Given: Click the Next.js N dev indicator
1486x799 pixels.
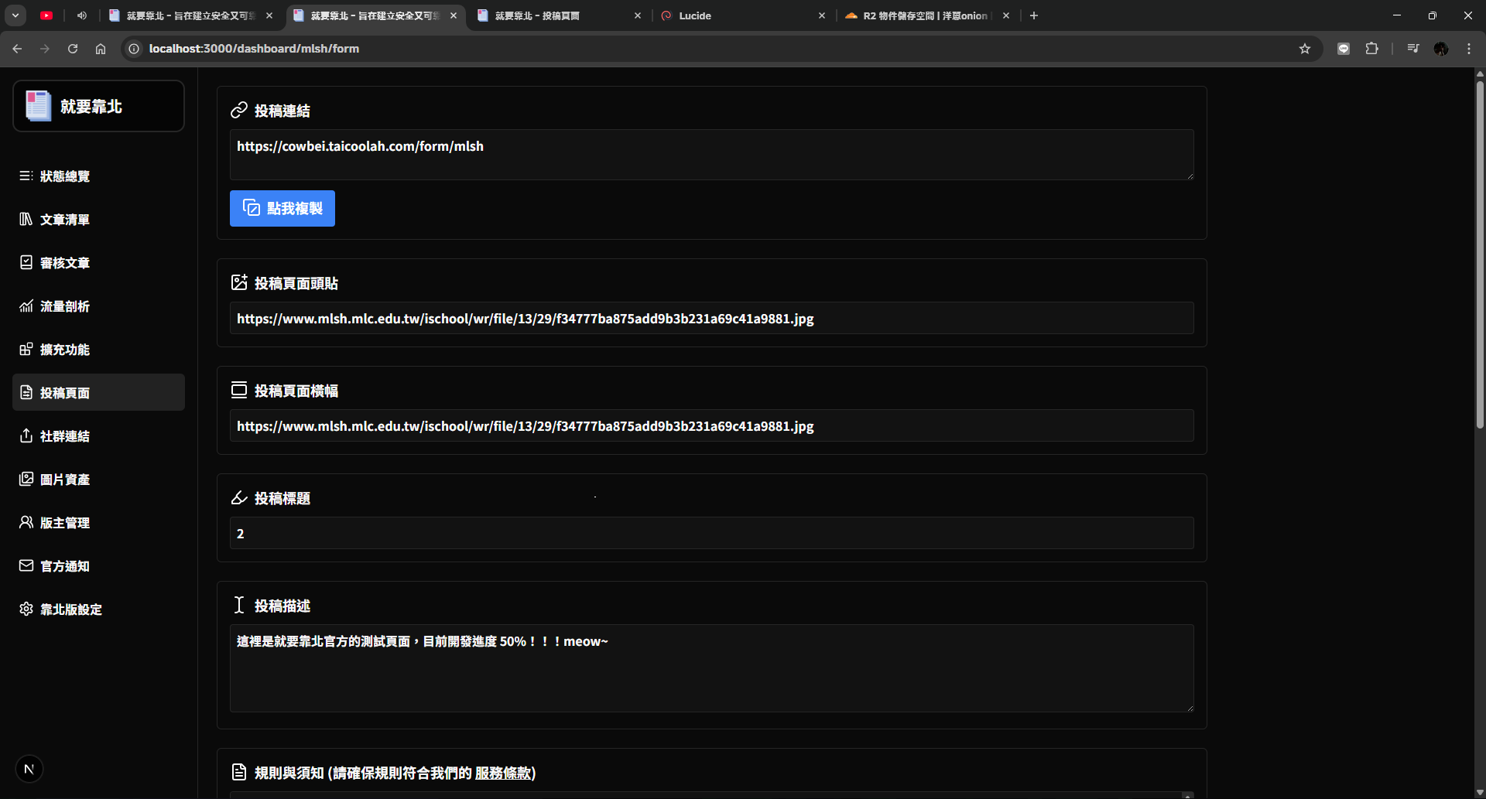Looking at the screenshot, I should pos(29,769).
